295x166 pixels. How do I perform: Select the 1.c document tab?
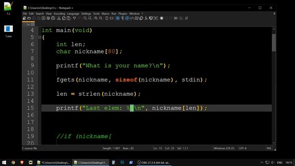[x=29, y=24]
